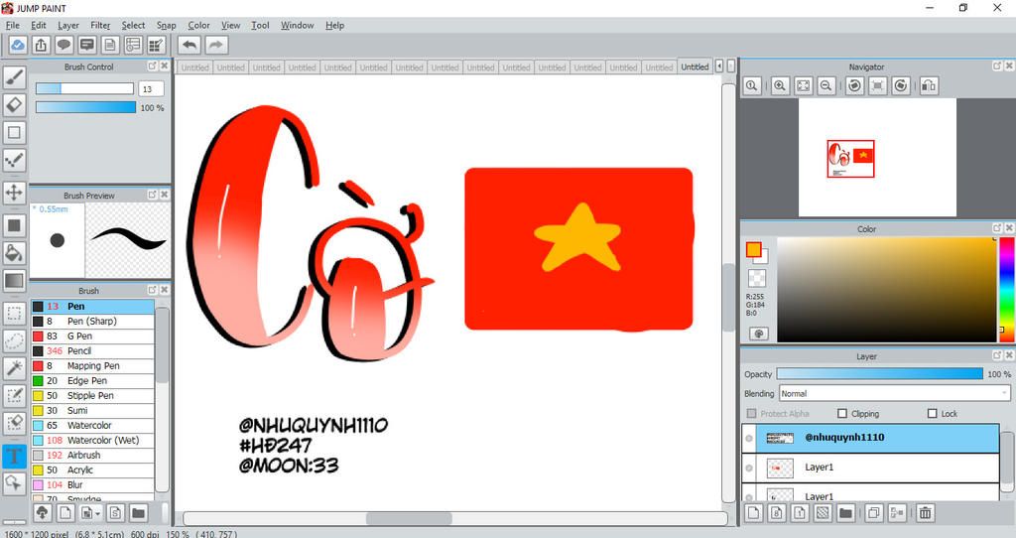The height and width of the screenshot is (538, 1016).
Task: Click the transparent color toggle swatch
Action: click(x=756, y=278)
